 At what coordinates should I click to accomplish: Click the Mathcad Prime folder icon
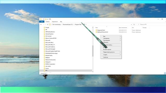click(x=96, y=32)
